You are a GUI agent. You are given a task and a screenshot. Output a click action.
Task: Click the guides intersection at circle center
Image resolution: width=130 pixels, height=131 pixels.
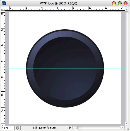pyautogui.click(x=65, y=68)
